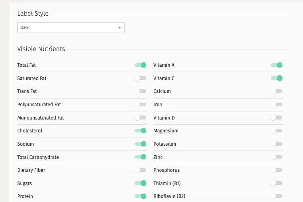The height and width of the screenshot is (202, 303).
Task: Enable the Trans Fat toggle
Action: [141, 91]
